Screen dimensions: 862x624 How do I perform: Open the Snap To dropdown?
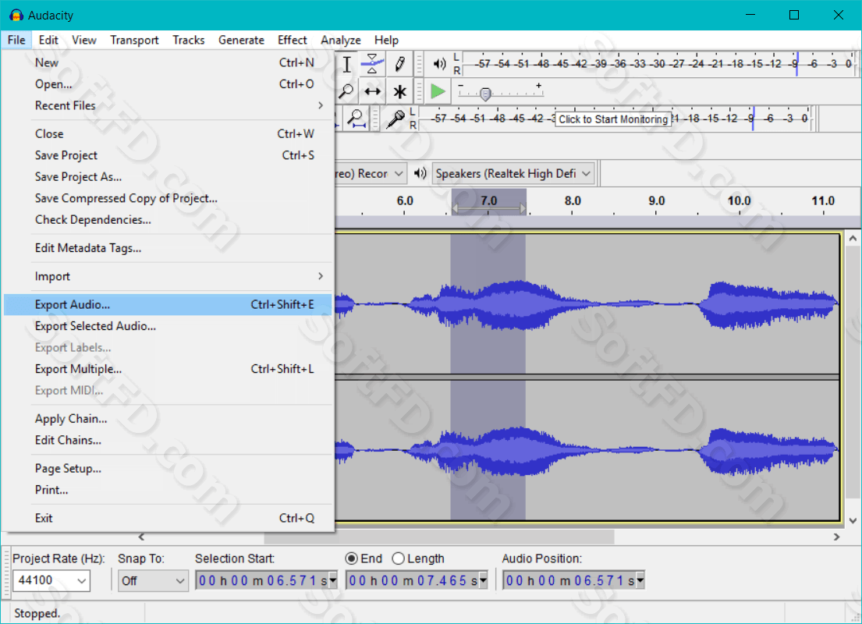point(153,580)
